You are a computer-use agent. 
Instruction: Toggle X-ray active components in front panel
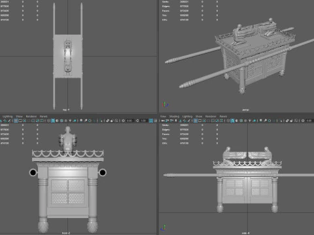(112, 121)
